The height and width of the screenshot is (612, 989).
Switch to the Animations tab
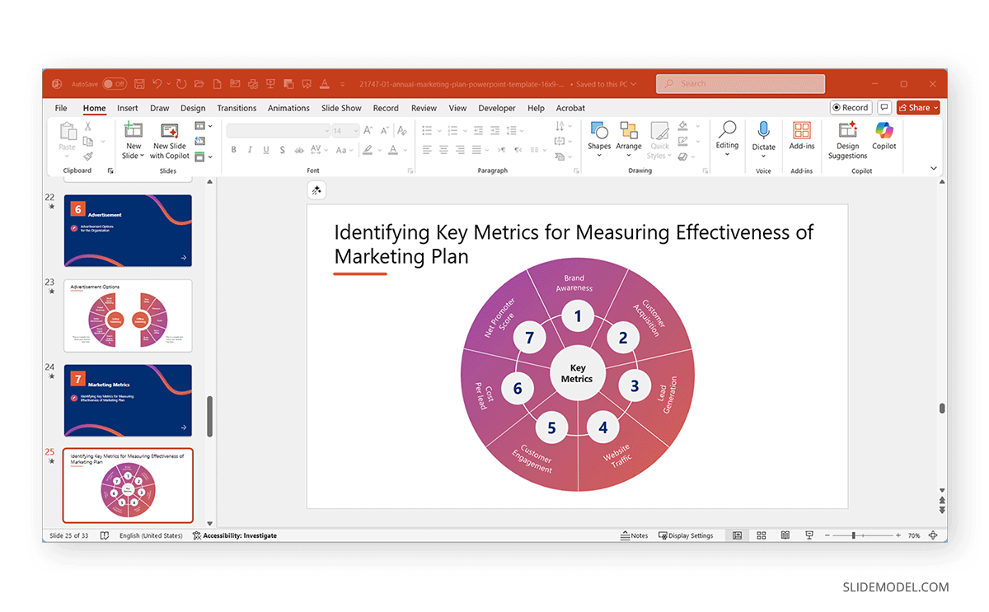point(288,108)
